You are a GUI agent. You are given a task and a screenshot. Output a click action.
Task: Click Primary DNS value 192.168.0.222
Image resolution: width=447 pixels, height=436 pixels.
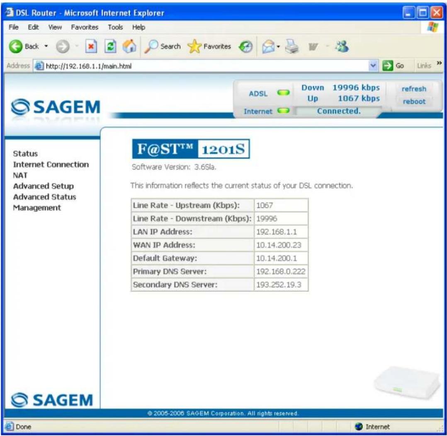click(281, 271)
